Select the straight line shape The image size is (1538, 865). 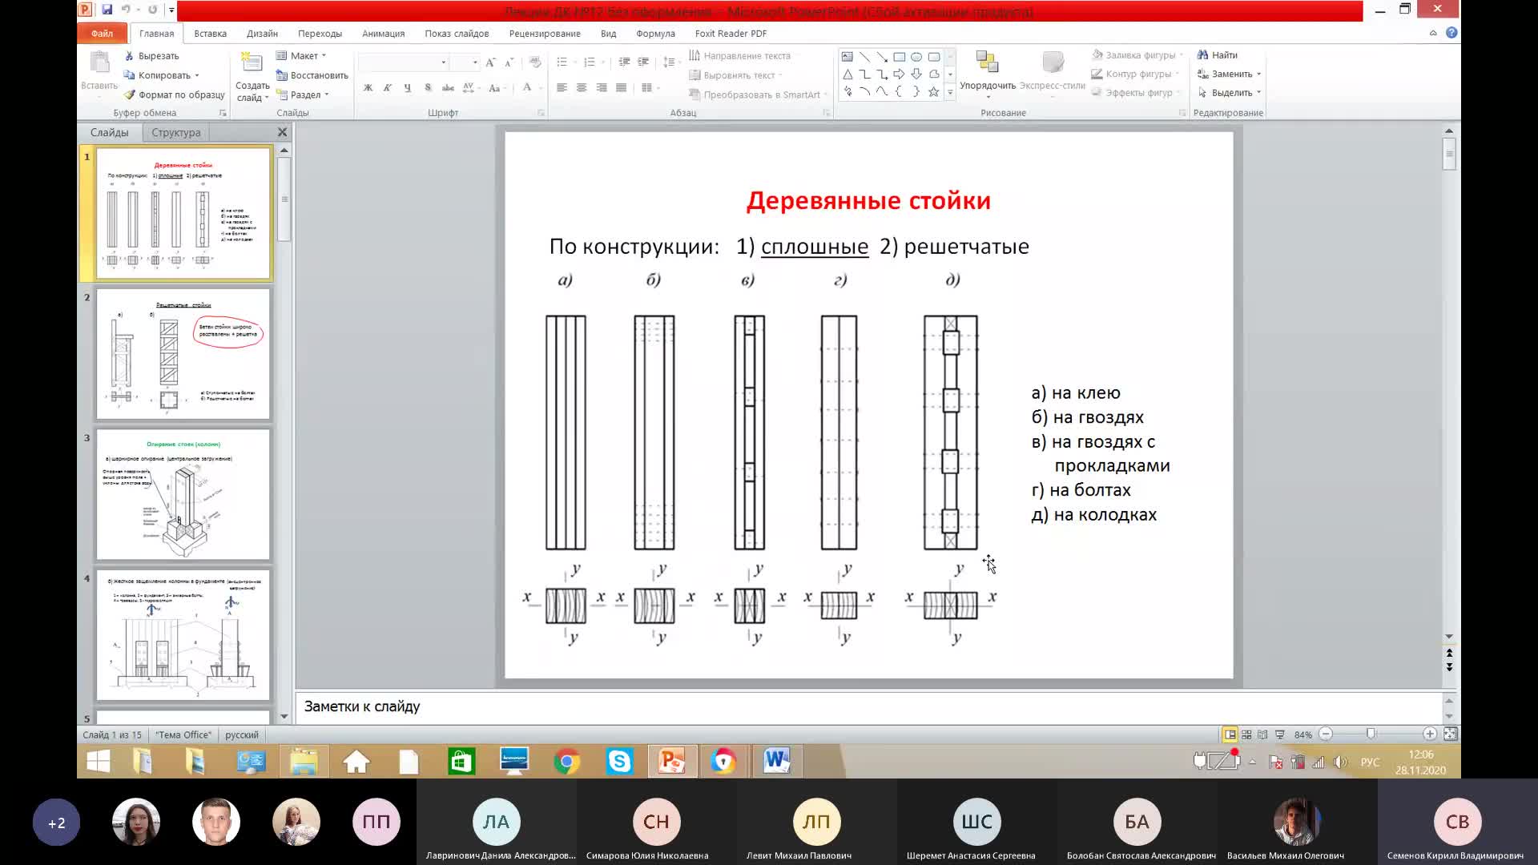864,57
